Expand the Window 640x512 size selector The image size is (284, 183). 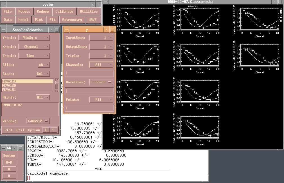click(x=38, y=121)
